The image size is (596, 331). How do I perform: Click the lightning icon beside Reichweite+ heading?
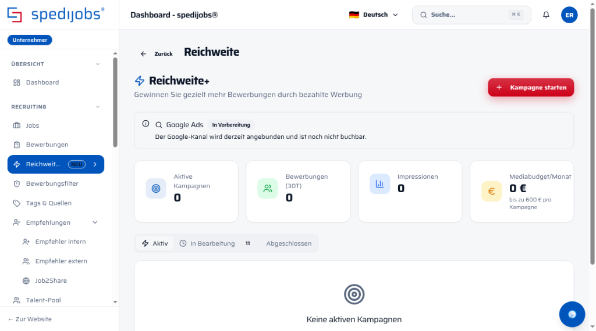pos(140,81)
